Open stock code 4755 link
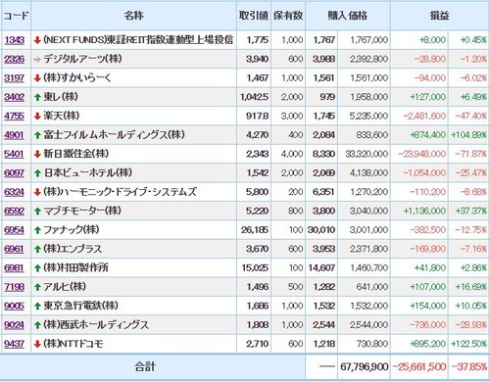 coord(15,116)
